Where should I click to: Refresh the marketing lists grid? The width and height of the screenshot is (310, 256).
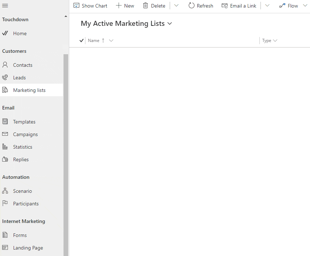(x=201, y=5)
